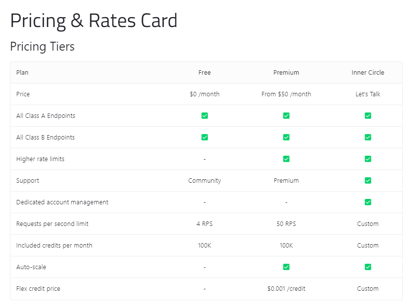Image resolution: width=418 pixels, height=307 pixels.
Task: Click Premium plan All Class A Endpoints checkmark
Action: click(x=286, y=116)
